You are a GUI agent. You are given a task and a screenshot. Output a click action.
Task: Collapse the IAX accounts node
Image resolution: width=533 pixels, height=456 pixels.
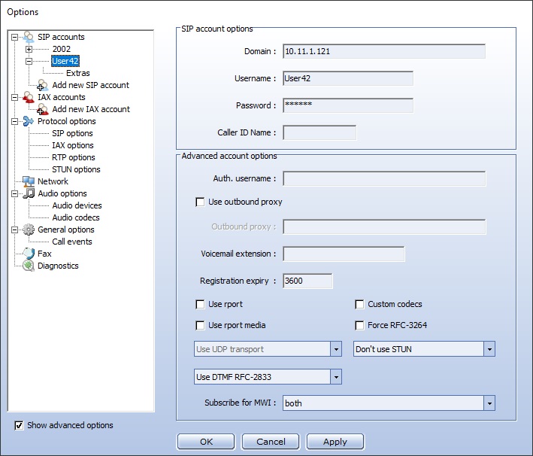coord(14,97)
